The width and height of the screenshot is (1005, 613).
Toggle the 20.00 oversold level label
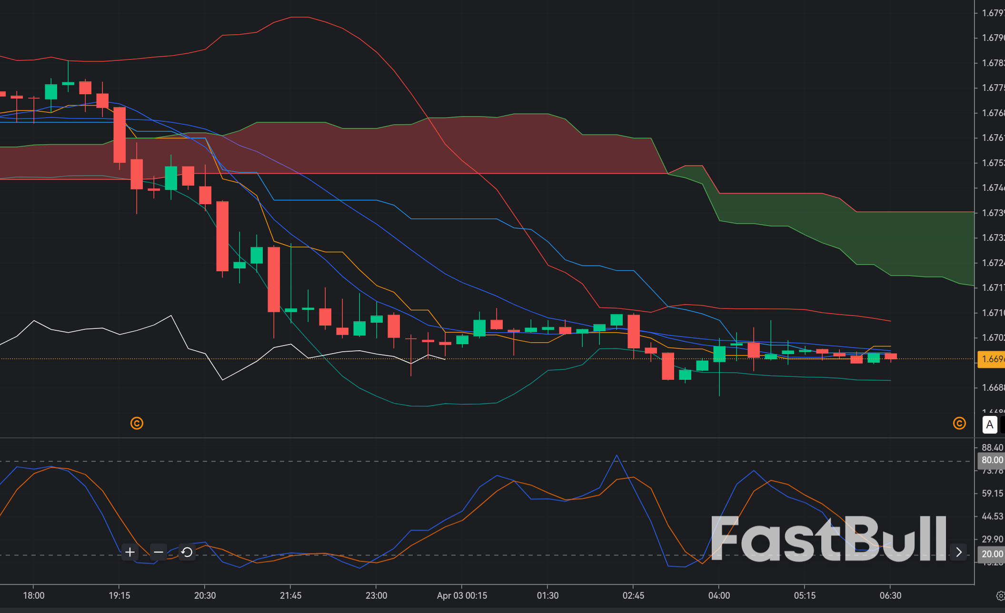(x=992, y=554)
